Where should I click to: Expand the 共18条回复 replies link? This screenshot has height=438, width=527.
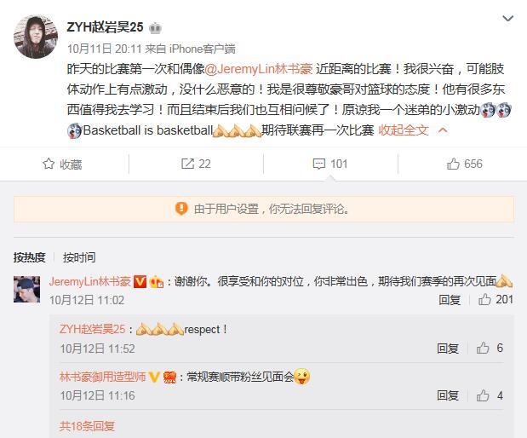click(x=87, y=426)
